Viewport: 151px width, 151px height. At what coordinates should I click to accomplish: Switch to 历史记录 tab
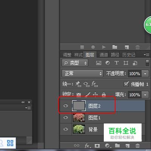[x=129, y=55]
